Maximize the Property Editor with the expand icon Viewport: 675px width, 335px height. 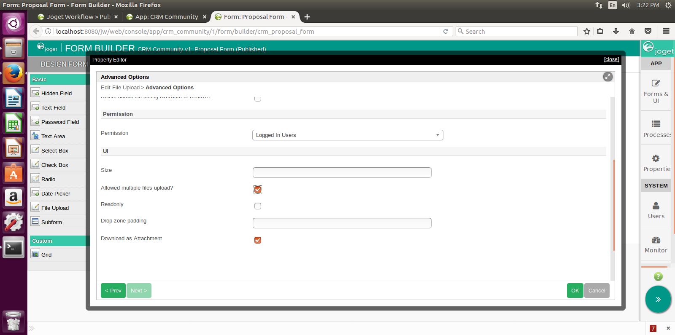[x=607, y=77]
